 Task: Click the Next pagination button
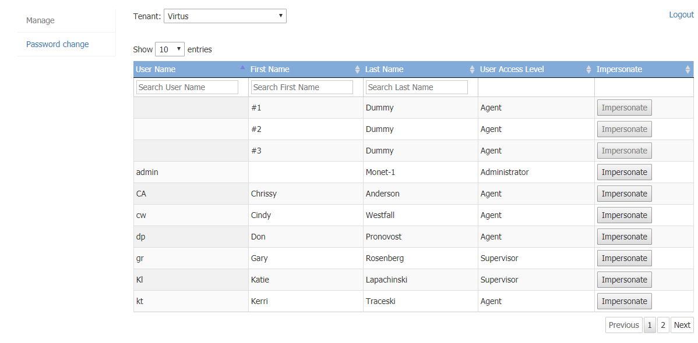pyautogui.click(x=682, y=325)
